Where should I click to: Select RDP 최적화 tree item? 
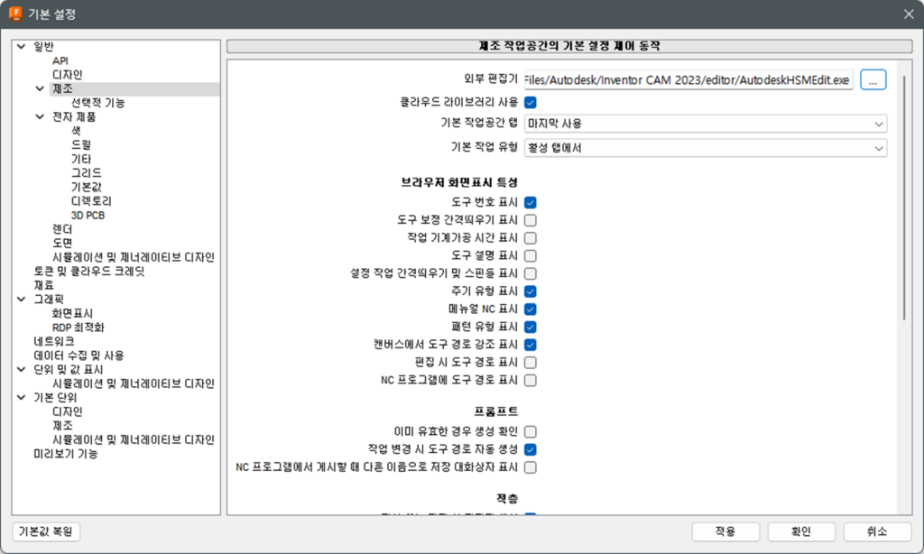pyautogui.click(x=78, y=328)
